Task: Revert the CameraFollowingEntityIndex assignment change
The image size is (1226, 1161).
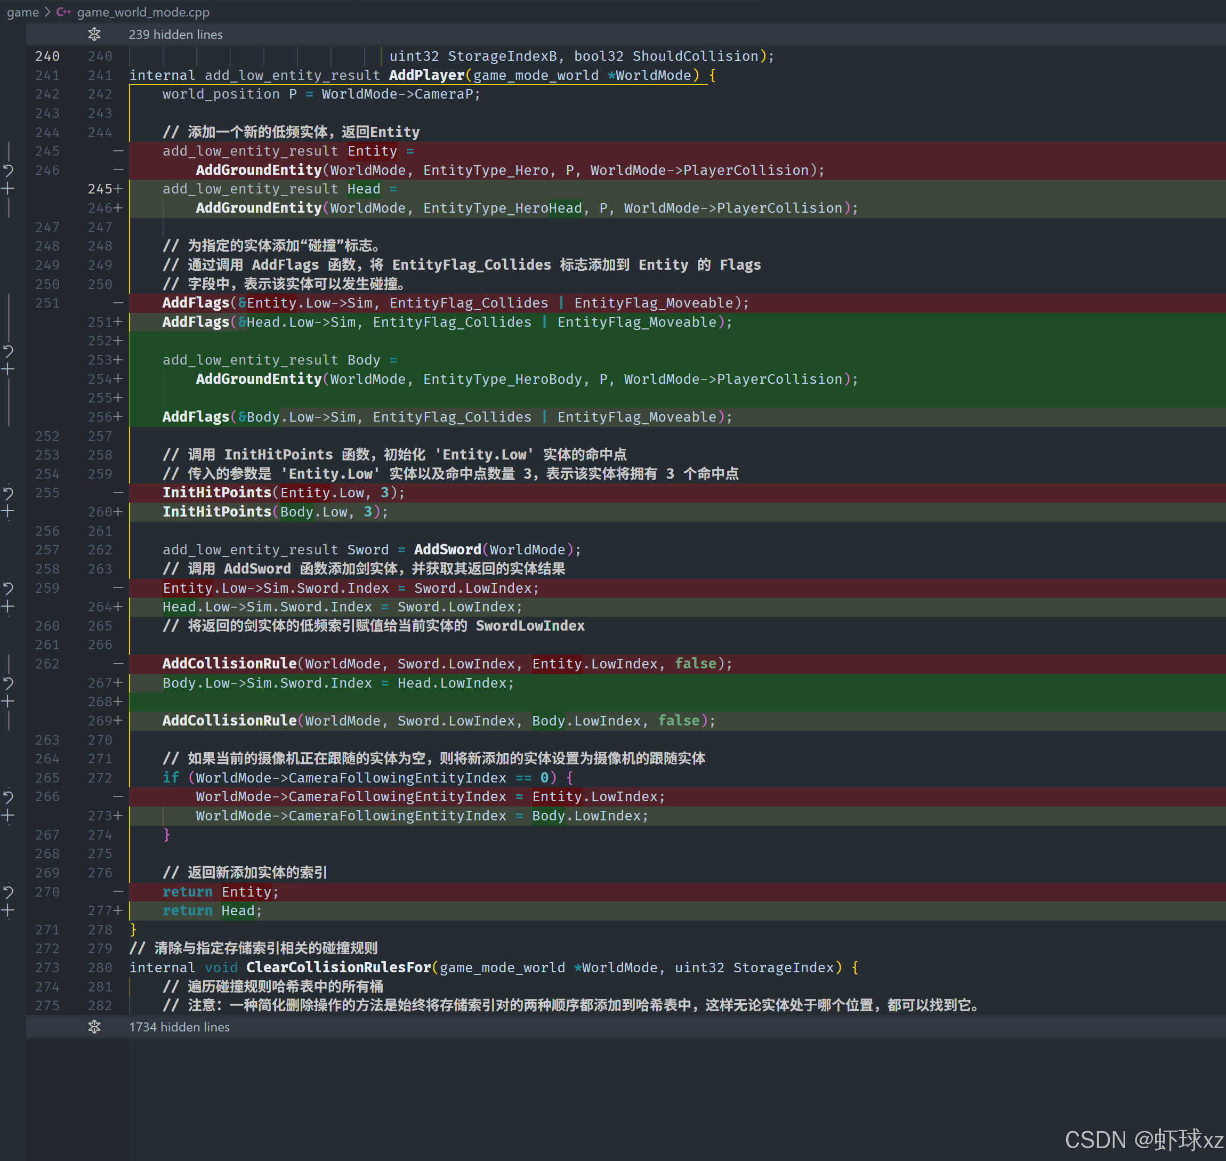Action: click(x=8, y=797)
